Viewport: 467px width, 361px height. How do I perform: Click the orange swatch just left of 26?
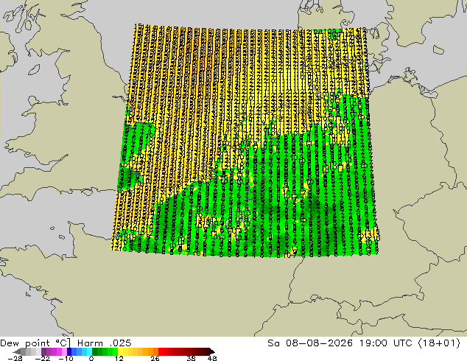155,351
